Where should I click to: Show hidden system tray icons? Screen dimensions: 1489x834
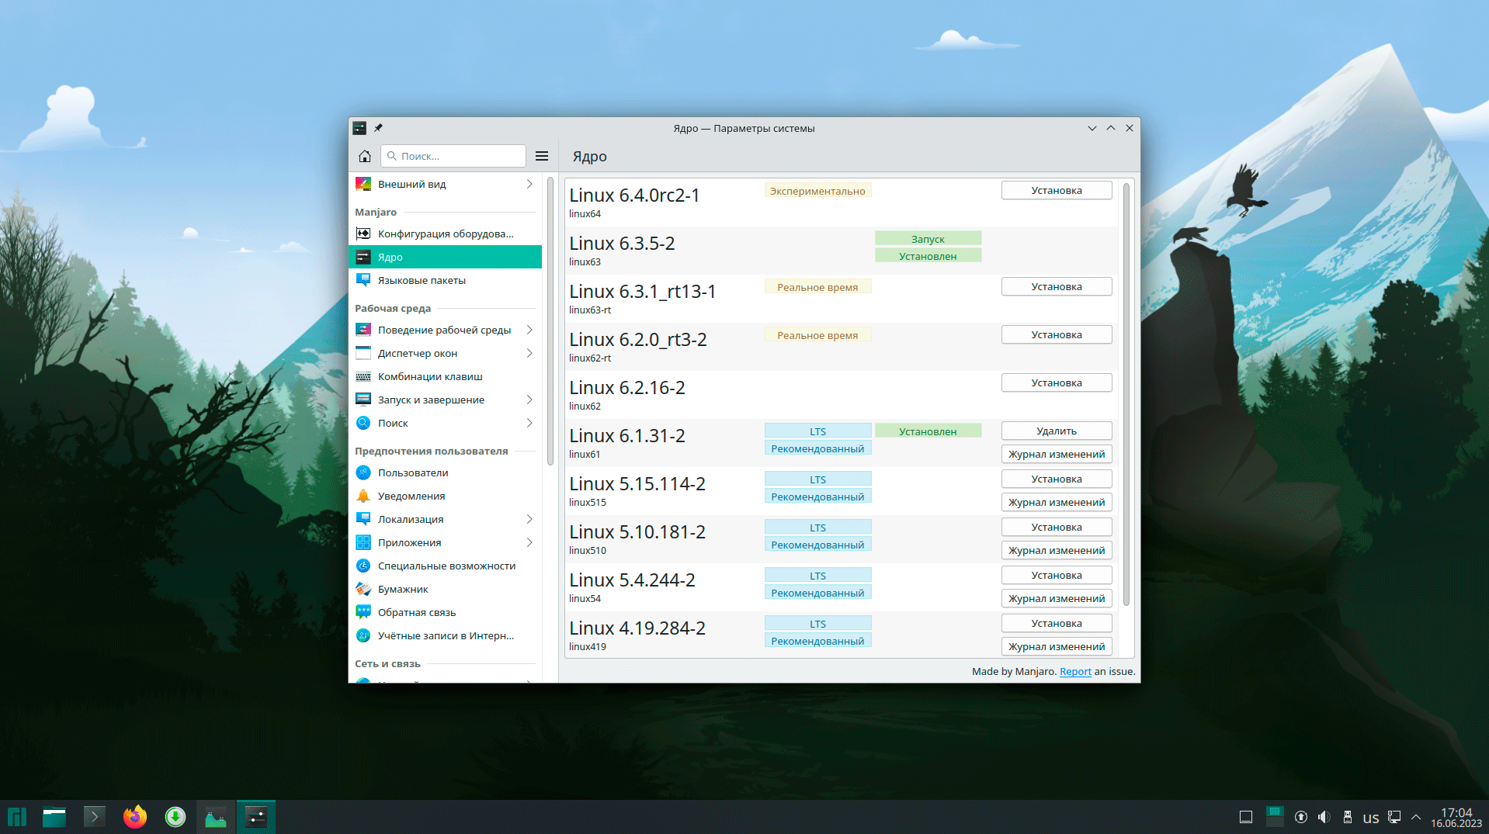tap(1416, 817)
